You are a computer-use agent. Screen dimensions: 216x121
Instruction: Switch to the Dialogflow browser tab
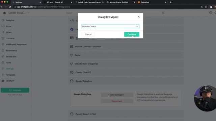pos(152,2)
